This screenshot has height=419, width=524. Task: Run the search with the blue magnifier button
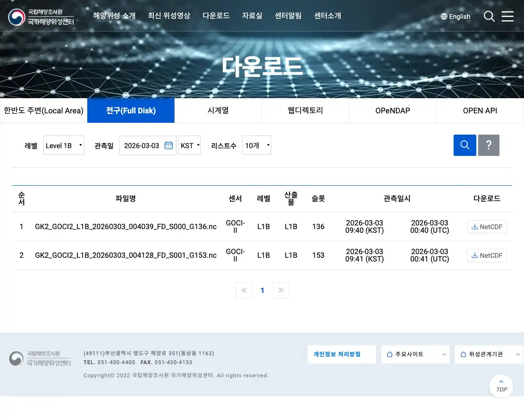pos(464,145)
